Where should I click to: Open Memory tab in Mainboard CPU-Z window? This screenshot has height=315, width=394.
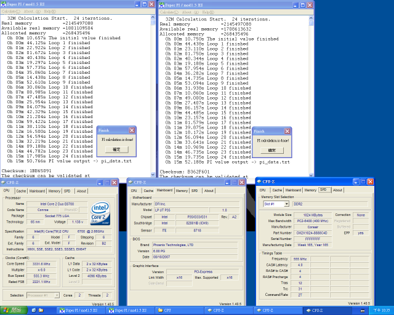click(182, 191)
